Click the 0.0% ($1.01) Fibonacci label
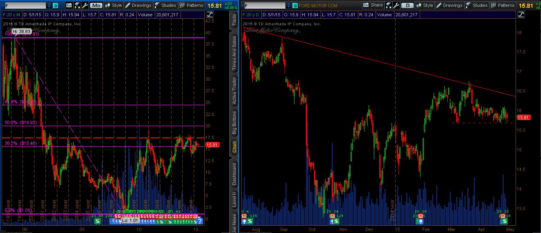This screenshot has height=233, width=541. [17, 211]
